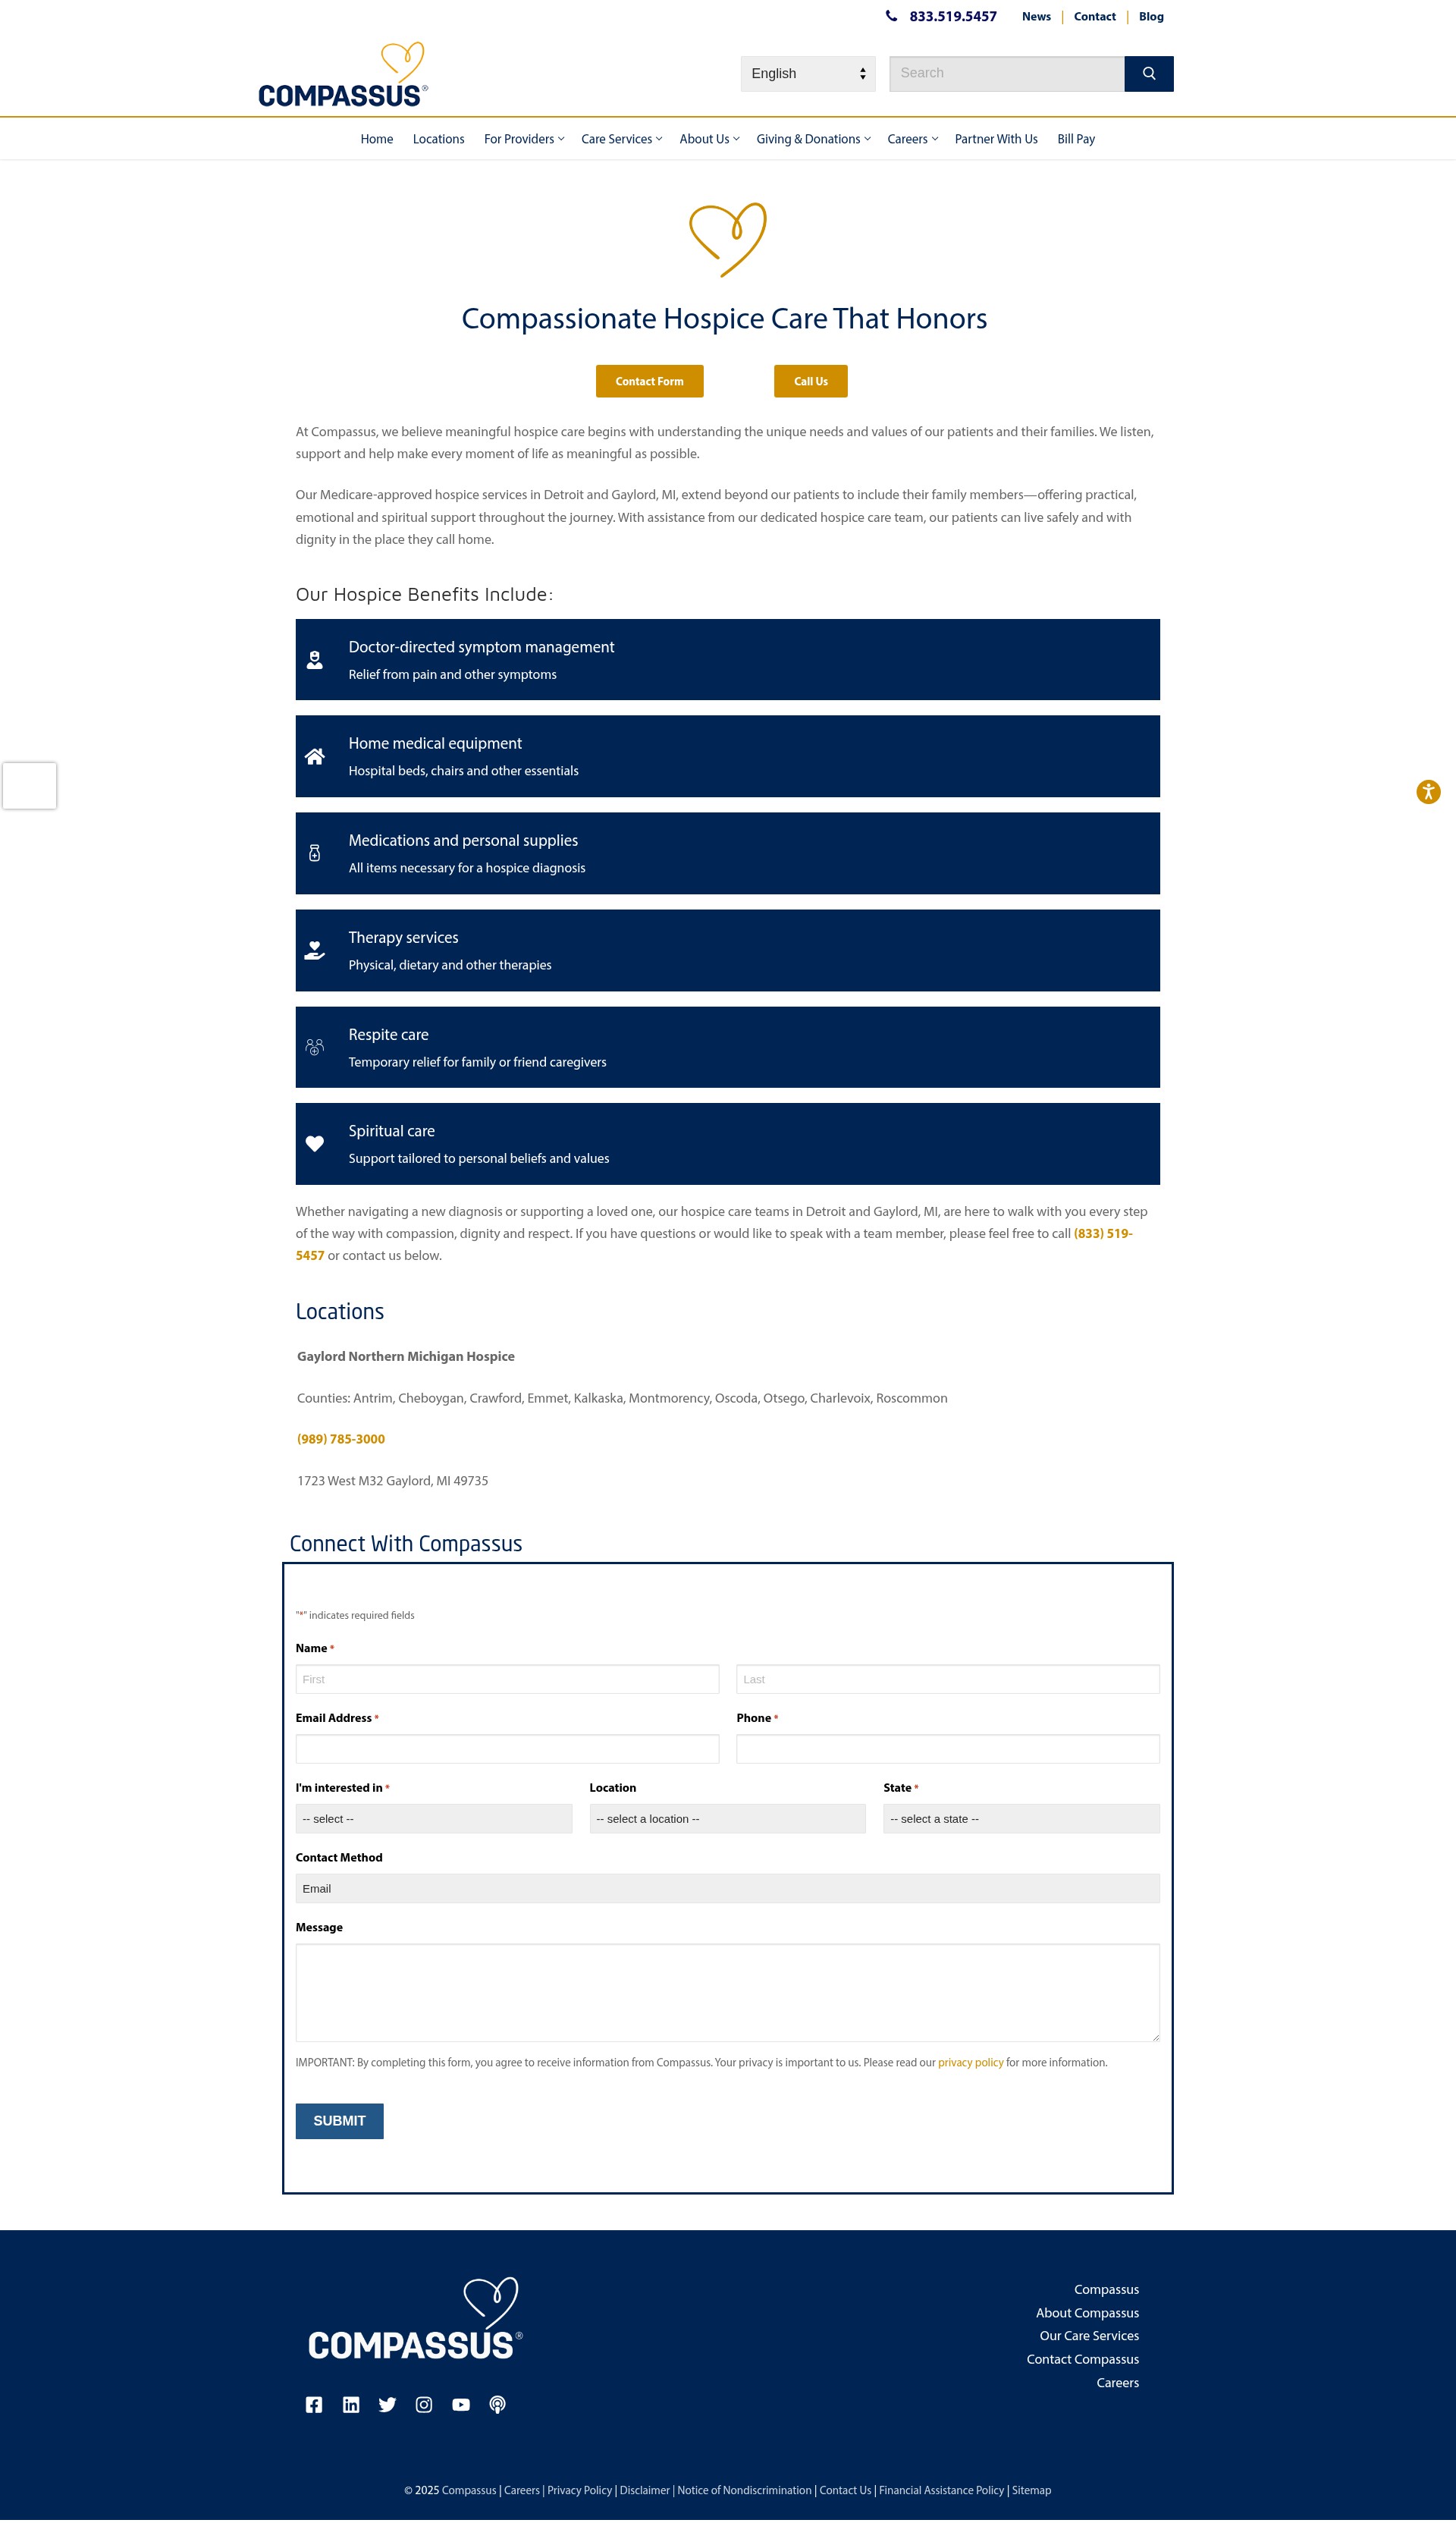Open the accessibility widget icon
This screenshot has height=2523, width=1456.
coord(1428,792)
